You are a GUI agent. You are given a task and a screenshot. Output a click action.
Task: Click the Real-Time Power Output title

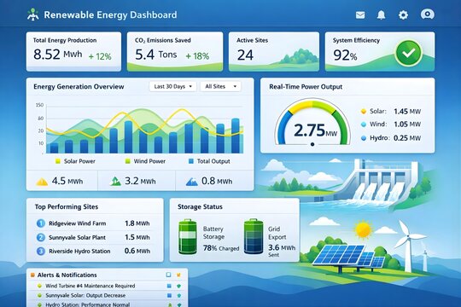[306, 87]
